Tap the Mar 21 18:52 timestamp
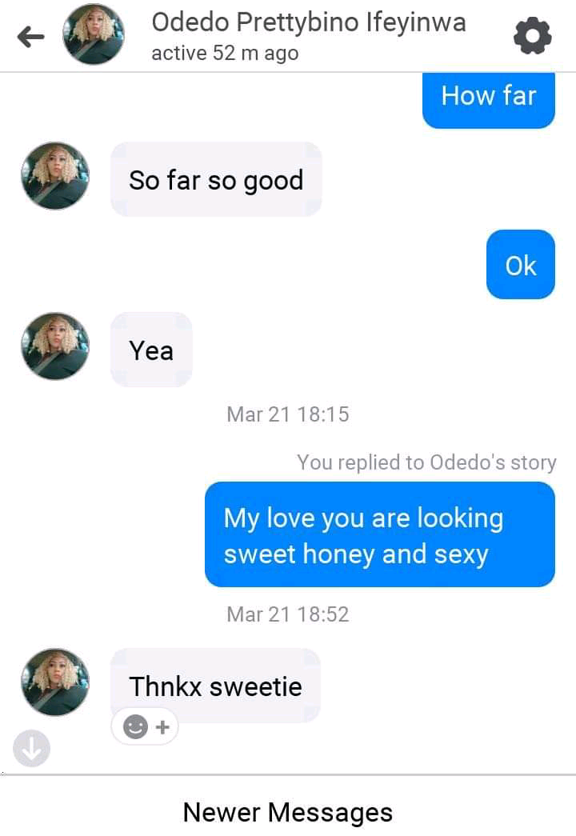The image size is (576, 836). click(x=288, y=614)
